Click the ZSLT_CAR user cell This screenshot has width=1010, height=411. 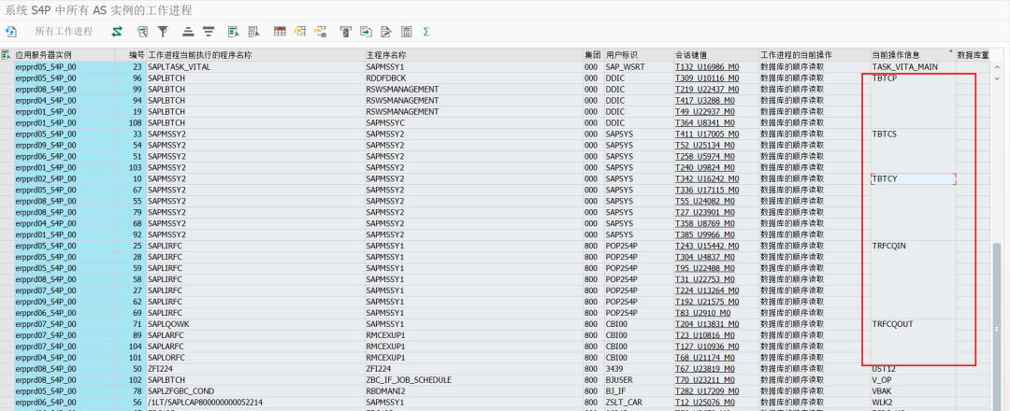pyautogui.click(x=639, y=402)
